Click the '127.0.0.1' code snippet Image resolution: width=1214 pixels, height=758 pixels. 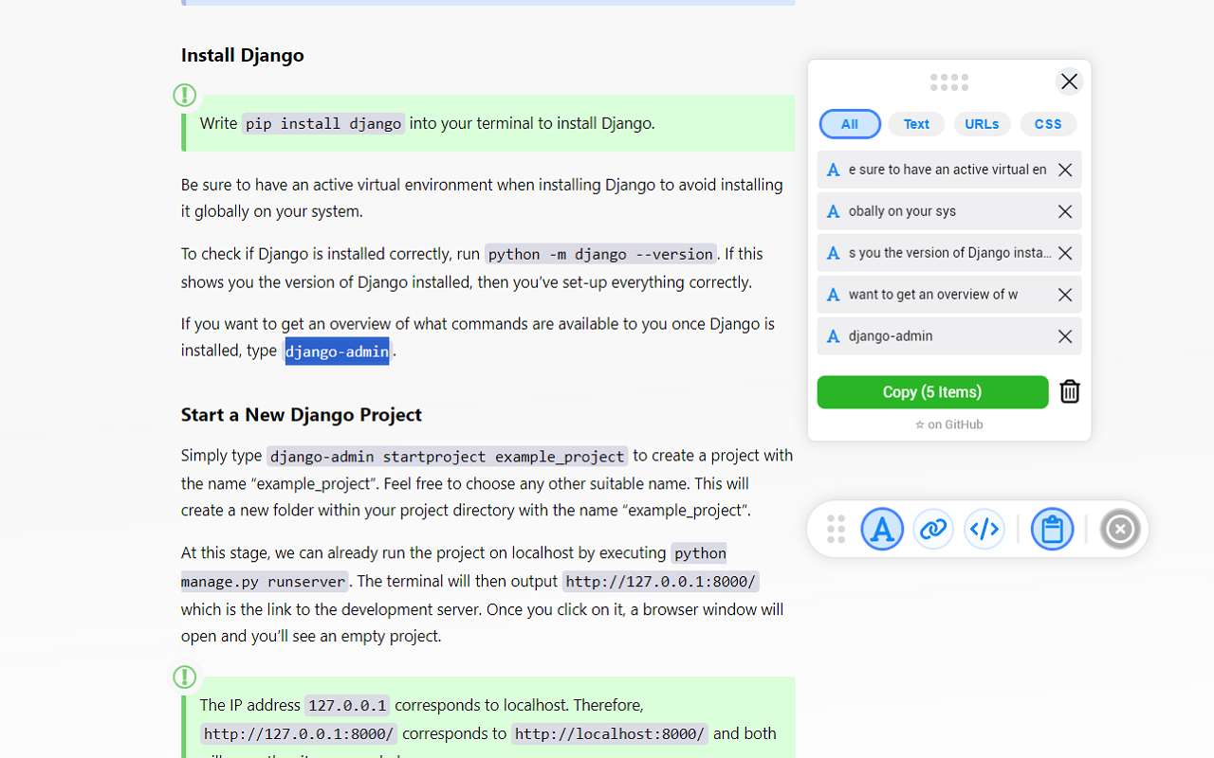pos(347,706)
